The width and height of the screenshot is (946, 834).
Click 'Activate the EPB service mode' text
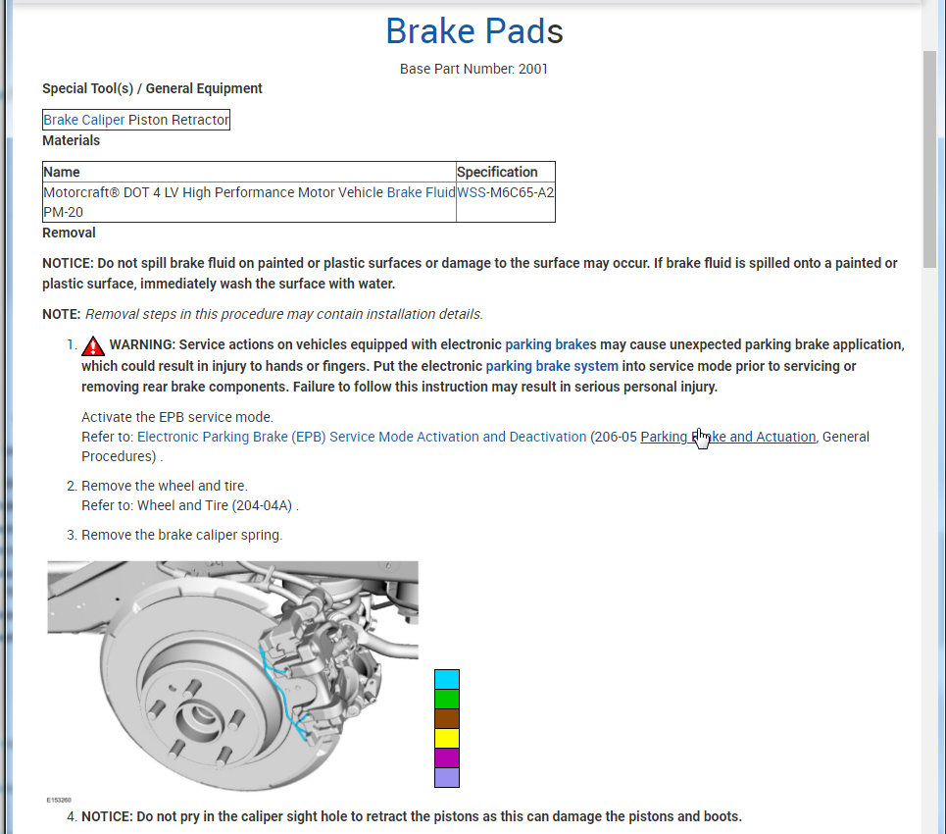(x=177, y=417)
